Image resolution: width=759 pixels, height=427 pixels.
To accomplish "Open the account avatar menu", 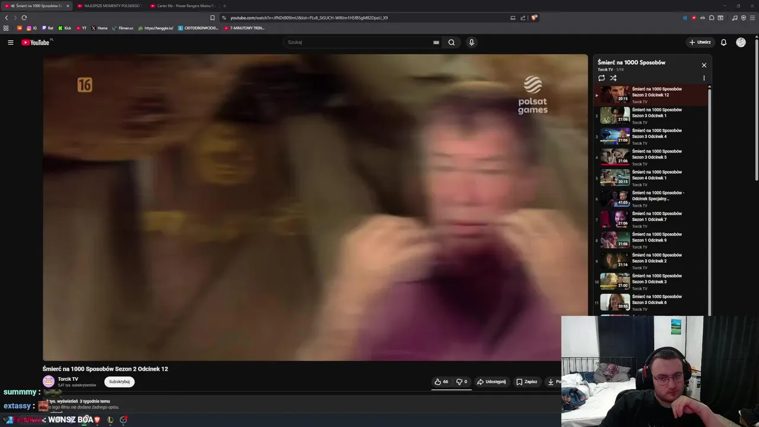I will (x=741, y=42).
